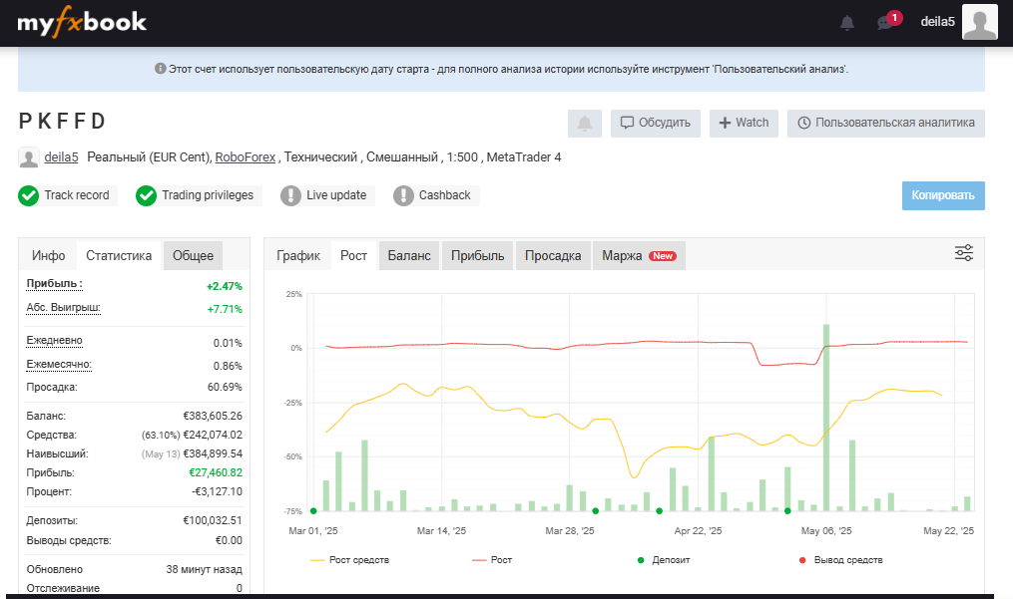The height and width of the screenshot is (599, 1013).
Task: Switch to the Статистика tab
Action: (x=119, y=255)
